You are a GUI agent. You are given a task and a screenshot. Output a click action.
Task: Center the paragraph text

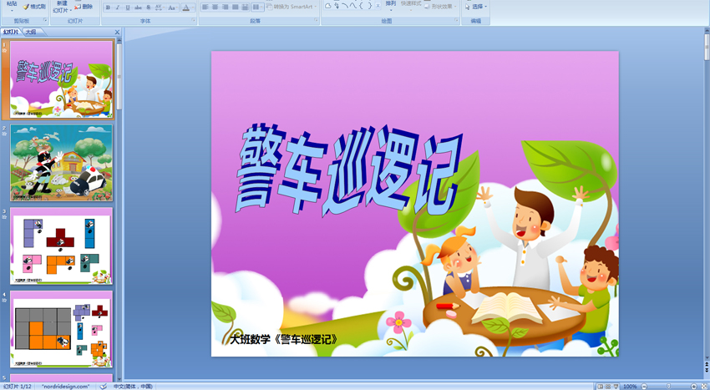click(215, 7)
